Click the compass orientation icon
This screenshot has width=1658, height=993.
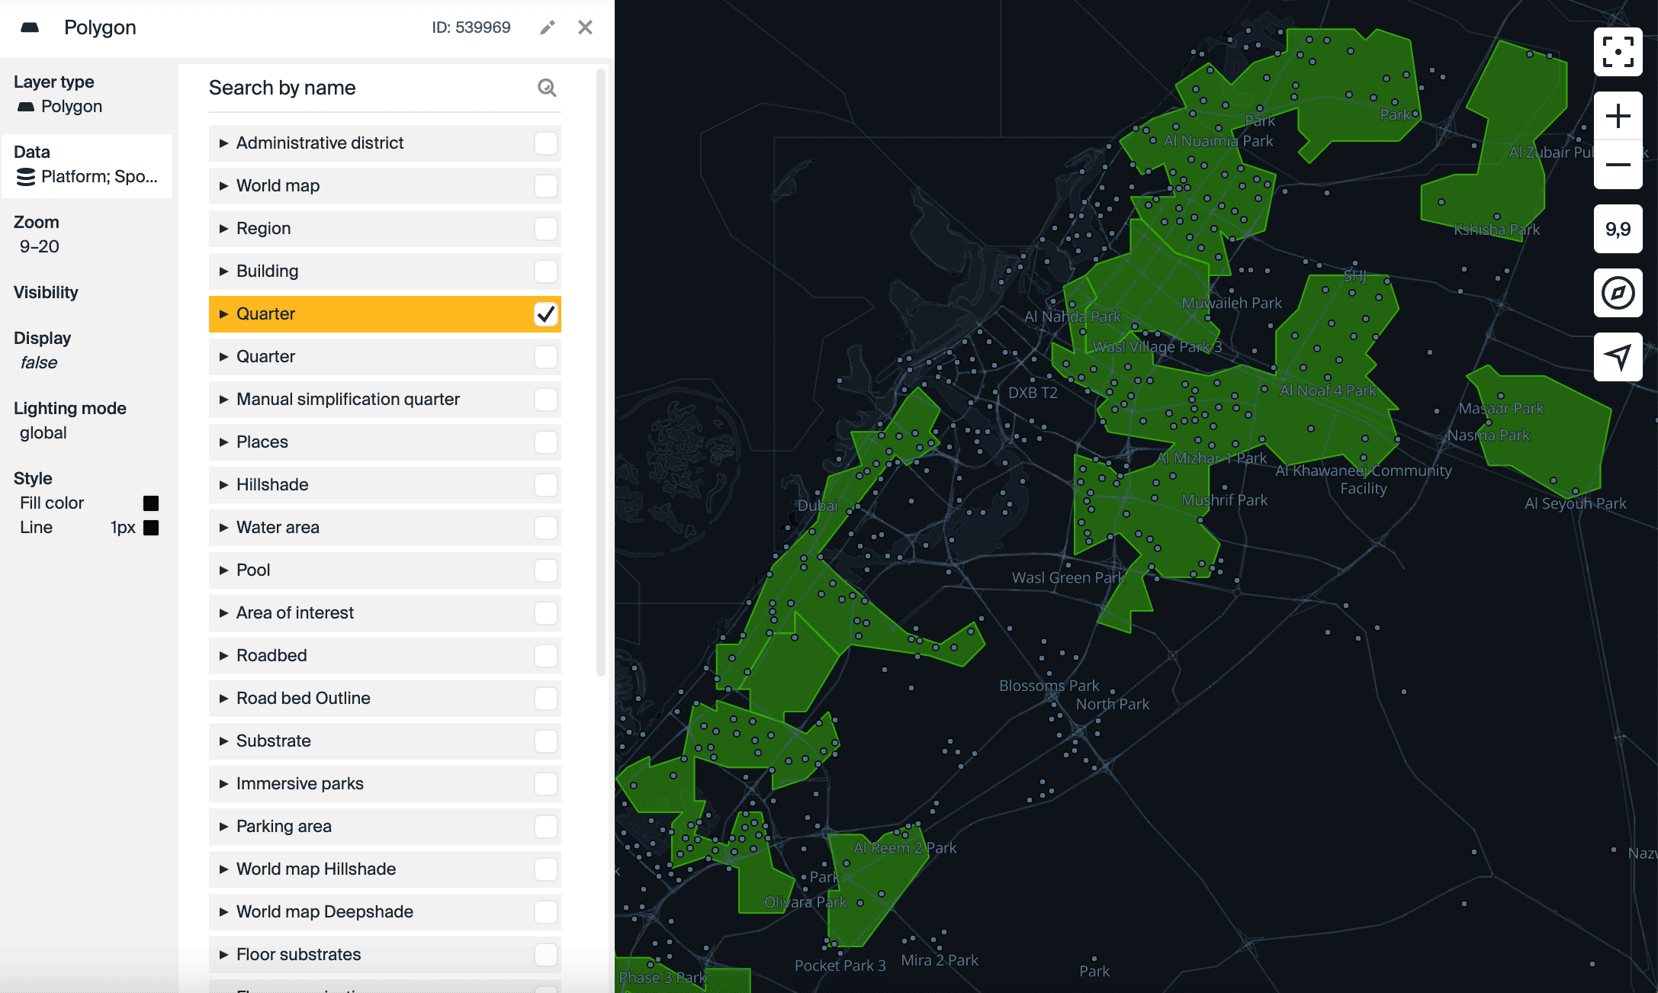coord(1618,293)
